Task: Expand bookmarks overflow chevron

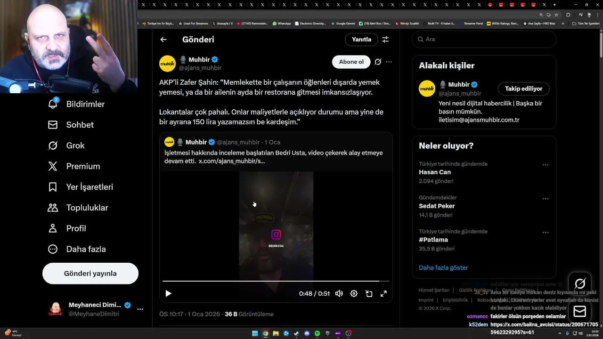Action: tap(562, 23)
